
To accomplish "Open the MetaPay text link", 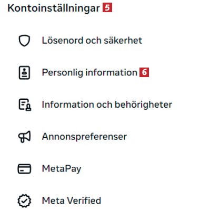I will (x=62, y=169).
